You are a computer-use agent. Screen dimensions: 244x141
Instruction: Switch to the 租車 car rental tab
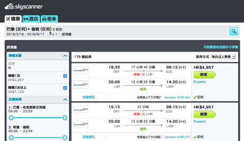point(49,19)
